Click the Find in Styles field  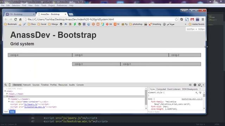[x=175, y=112]
